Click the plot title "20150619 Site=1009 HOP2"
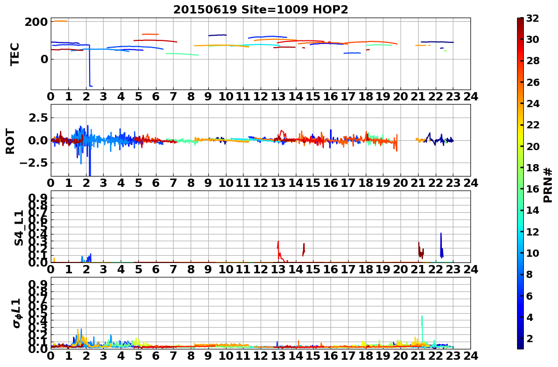 [261, 9]
